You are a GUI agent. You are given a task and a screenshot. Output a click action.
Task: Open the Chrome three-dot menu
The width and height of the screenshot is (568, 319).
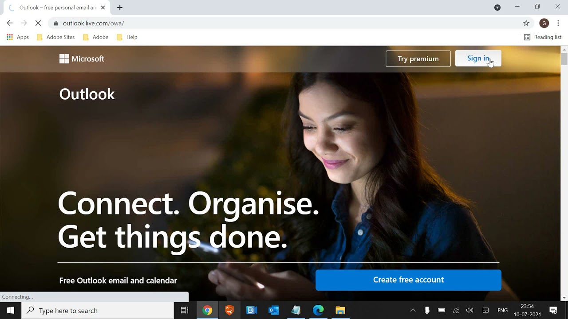(x=558, y=23)
